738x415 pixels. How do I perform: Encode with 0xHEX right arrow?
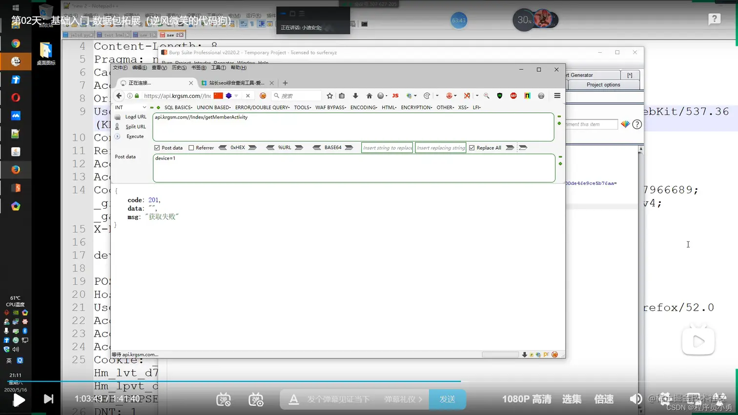pos(252,147)
